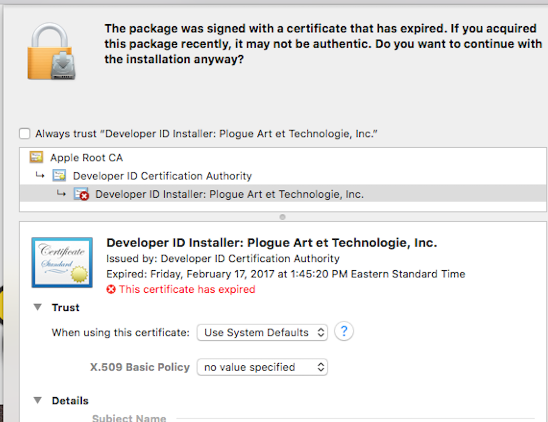
Task: Click the Subject Name section header
Action: coord(129,418)
